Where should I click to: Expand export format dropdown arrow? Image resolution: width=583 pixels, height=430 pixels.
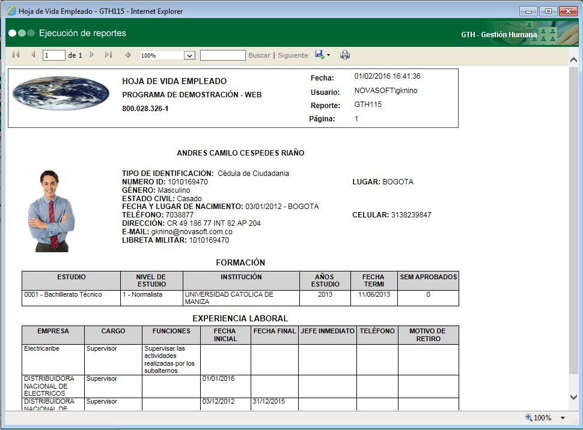(328, 55)
